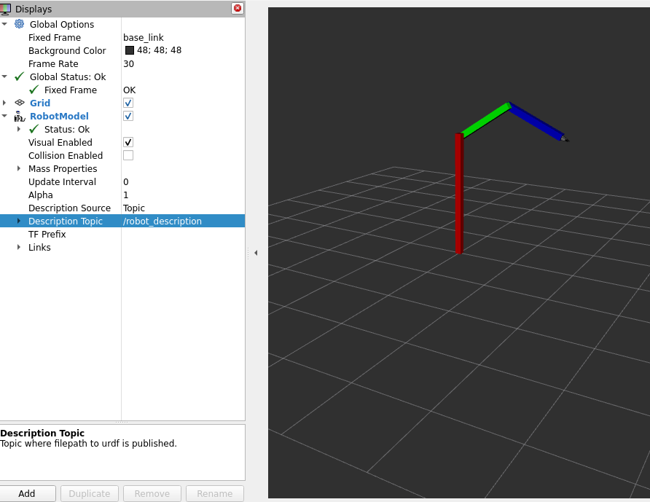The image size is (650, 502).
Task: Click the Remove button
Action: tap(152, 493)
